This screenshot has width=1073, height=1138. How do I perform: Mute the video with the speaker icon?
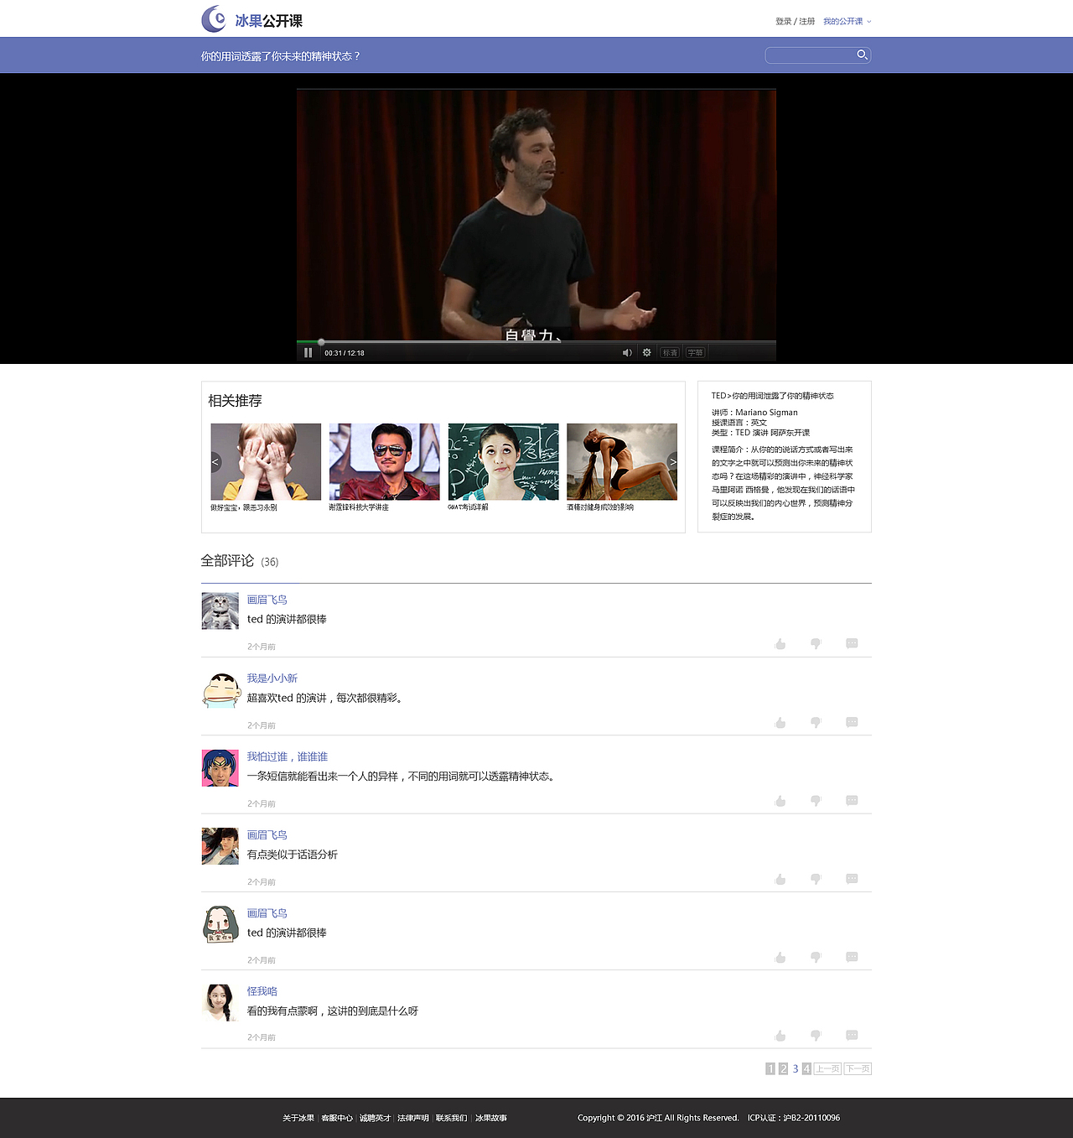click(627, 353)
